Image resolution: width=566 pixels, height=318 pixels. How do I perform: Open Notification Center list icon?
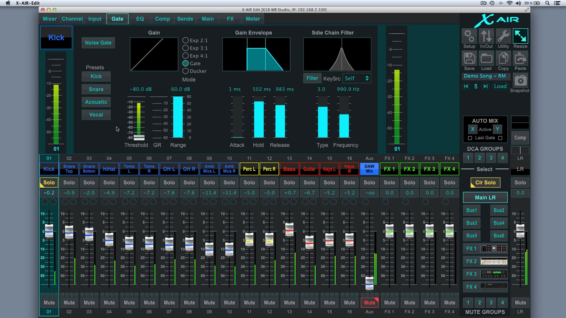(557, 3)
